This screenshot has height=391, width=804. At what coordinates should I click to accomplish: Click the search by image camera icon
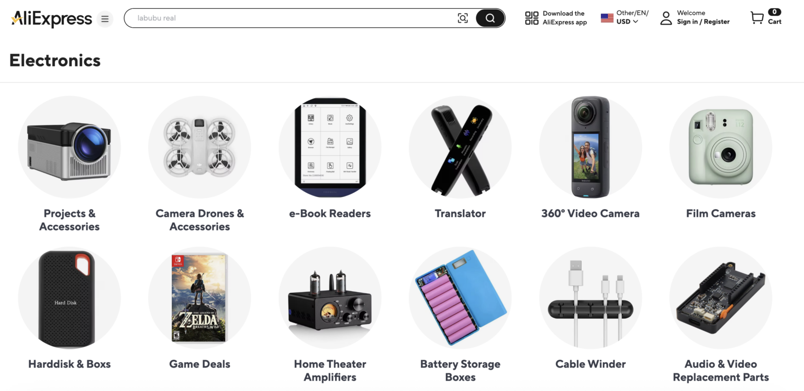[x=463, y=18]
